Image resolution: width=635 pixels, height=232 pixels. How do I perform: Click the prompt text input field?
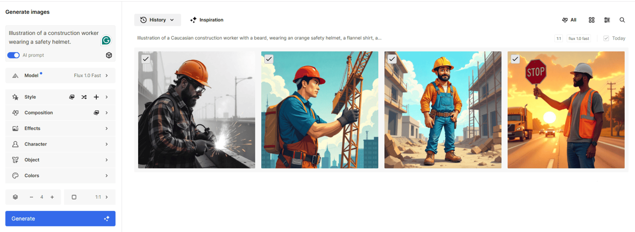point(54,38)
